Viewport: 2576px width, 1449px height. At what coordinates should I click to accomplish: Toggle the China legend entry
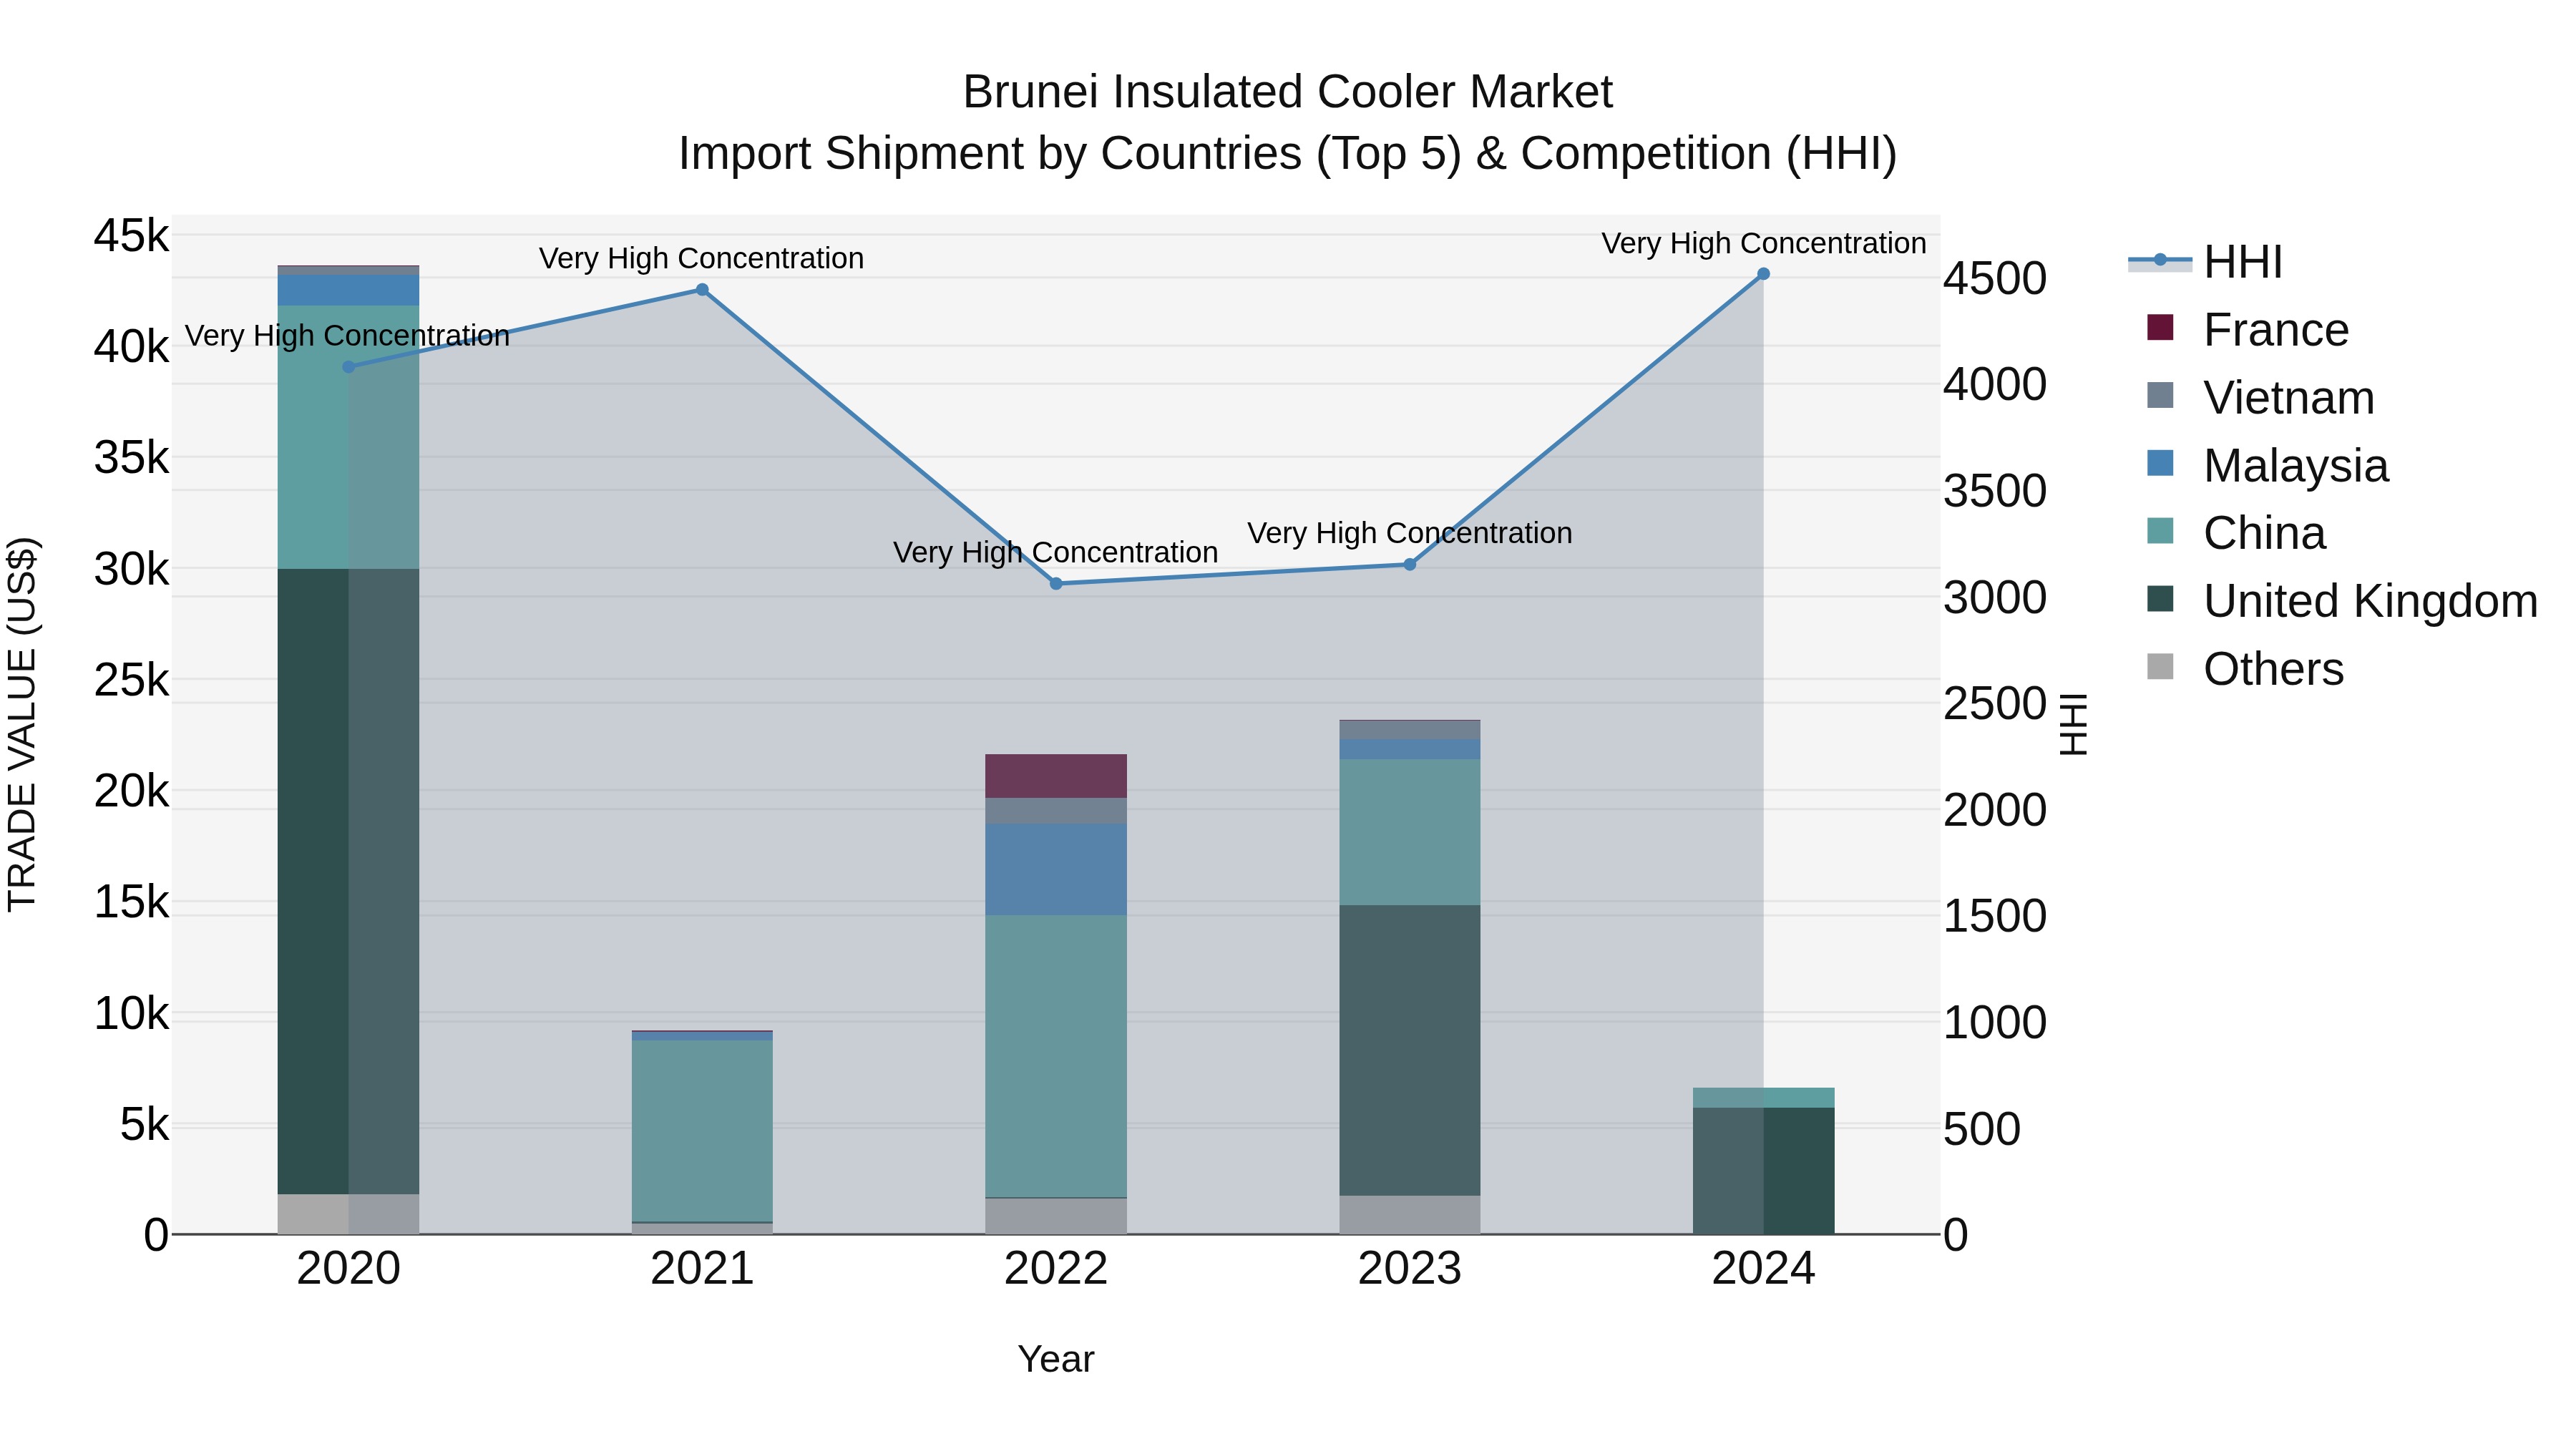(x=2236, y=533)
